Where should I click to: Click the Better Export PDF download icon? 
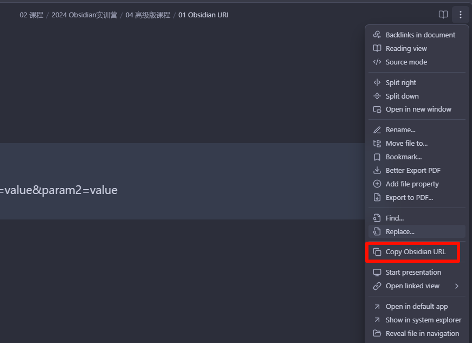[x=377, y=170]
